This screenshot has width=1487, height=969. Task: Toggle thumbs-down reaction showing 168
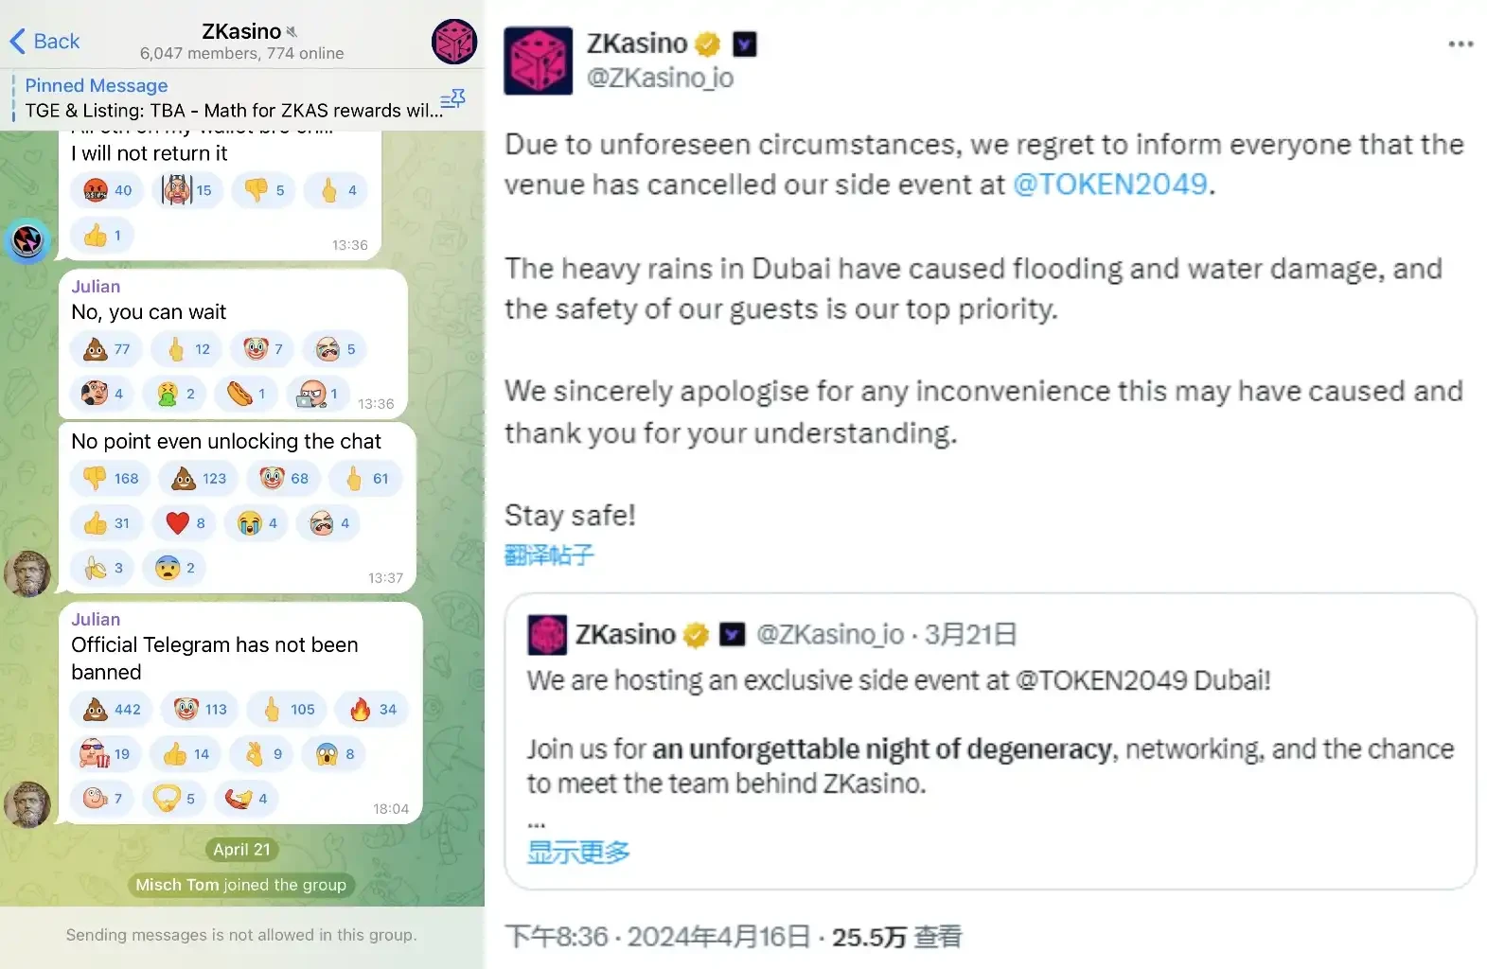pyautogui.click(x=111, y=479)
